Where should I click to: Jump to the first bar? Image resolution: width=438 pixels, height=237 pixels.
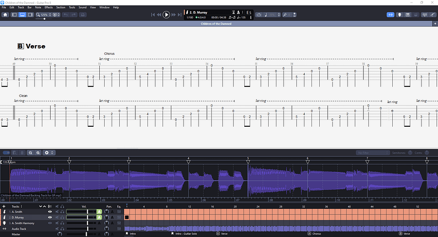153,15
